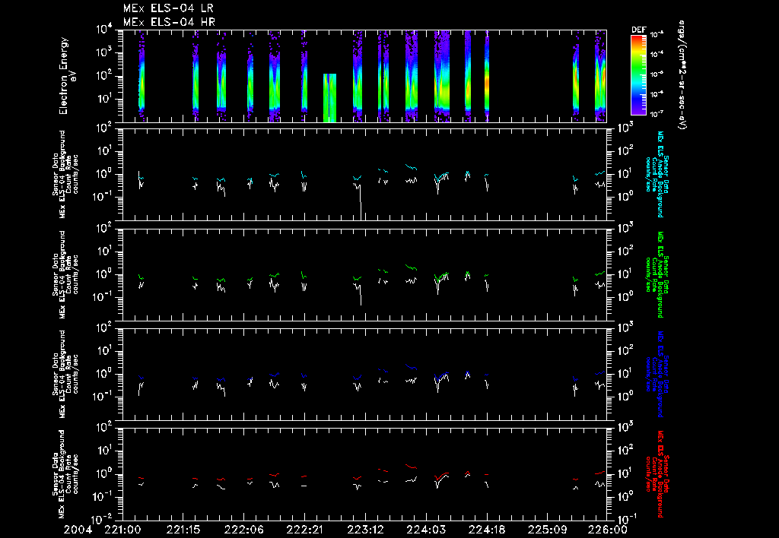Screen dimensions: 779x538
Task: Click the red Anode Background Count Rate label
Action: tap(657, 474)
